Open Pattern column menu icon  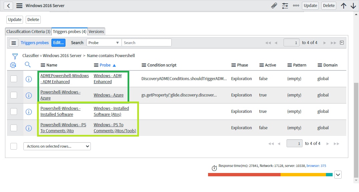pos(290,65)
